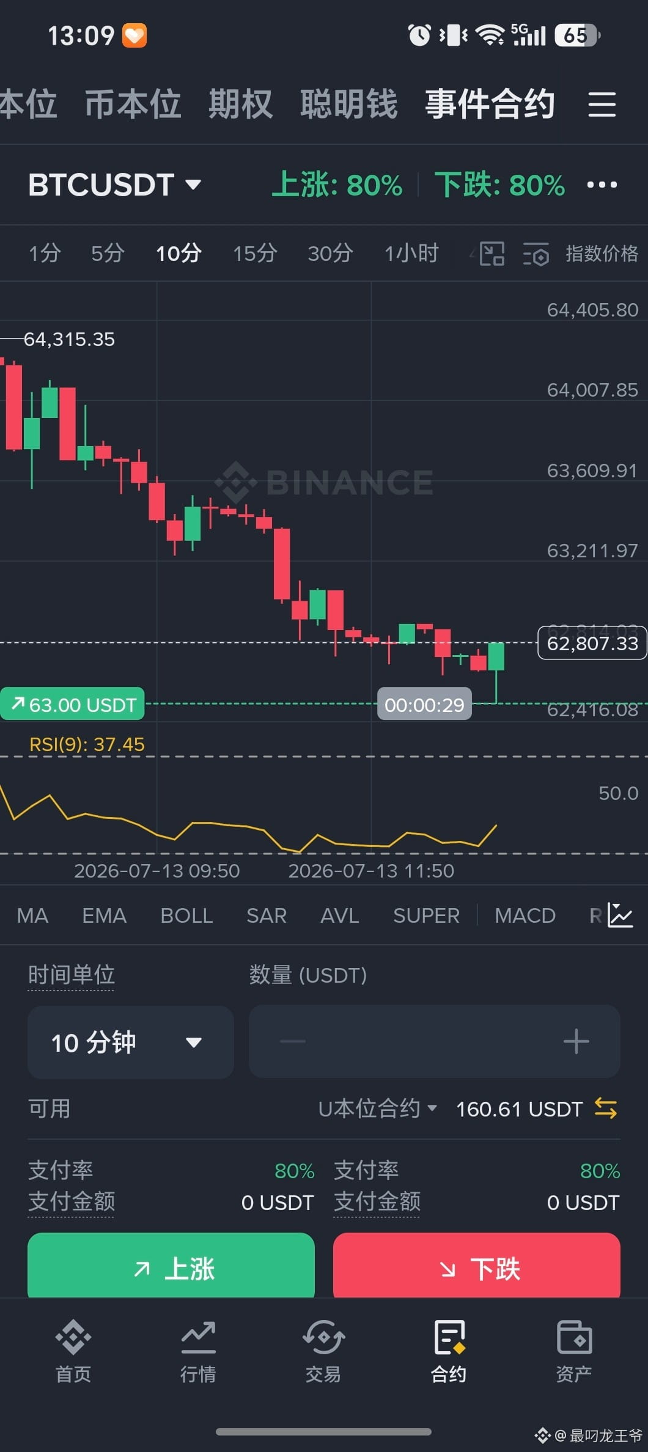This screenshot has height=1452, width=648.
Task: Tap the orange heart app icon in status bar
Action: [x=134, y=35]
